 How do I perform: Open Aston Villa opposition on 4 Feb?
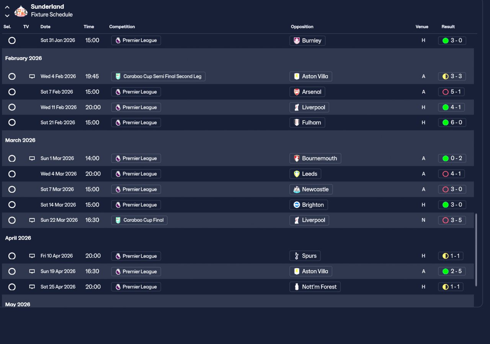(311, 76)
